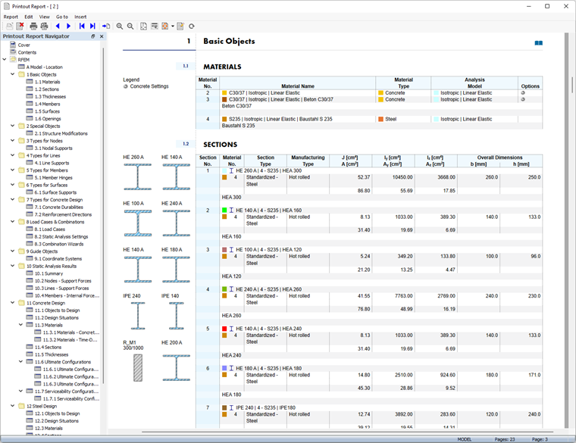Collapse the 8 Load Cases & Combinations node
This screenshot has height=443, width=576.
(x=12, y=221)
